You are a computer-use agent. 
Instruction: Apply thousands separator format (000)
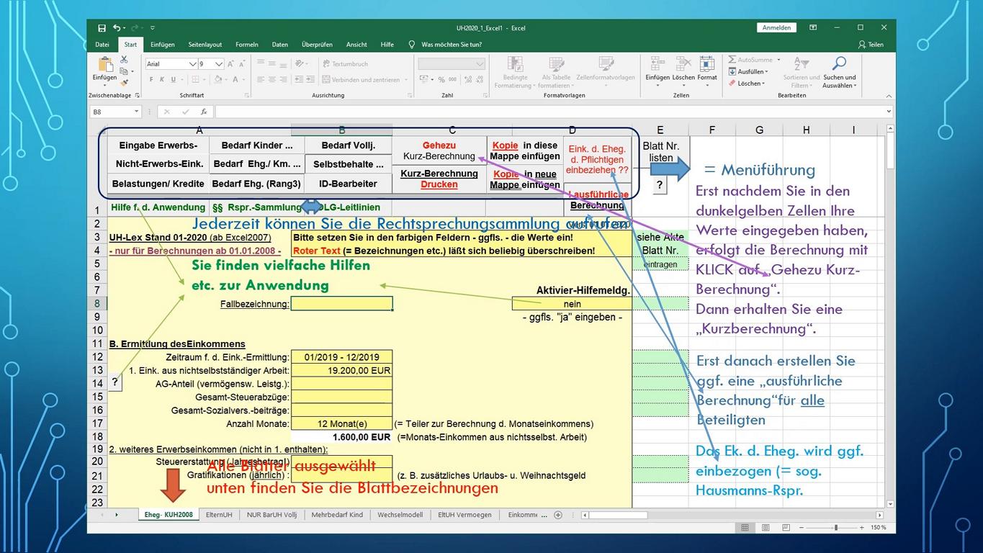point(451,80)
